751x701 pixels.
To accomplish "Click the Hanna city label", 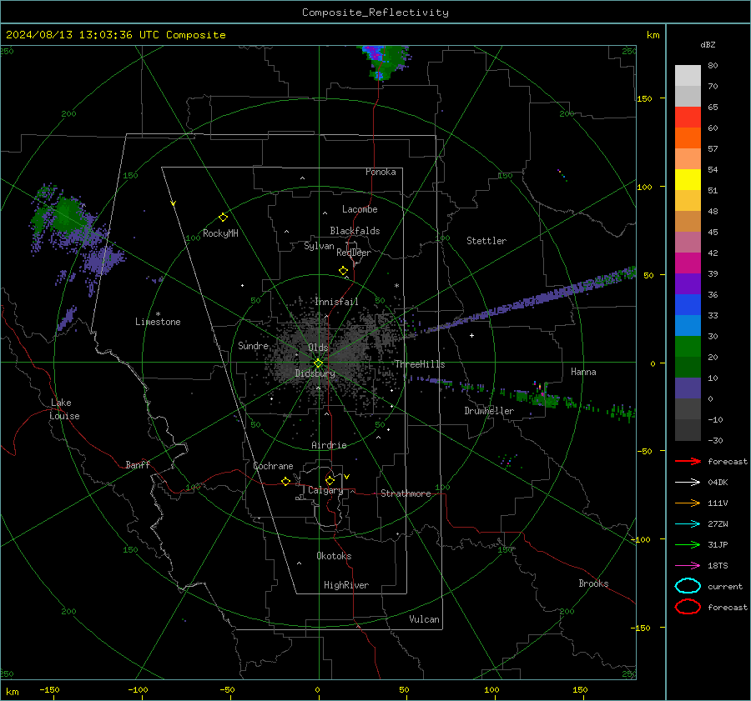I will [583, 372].
